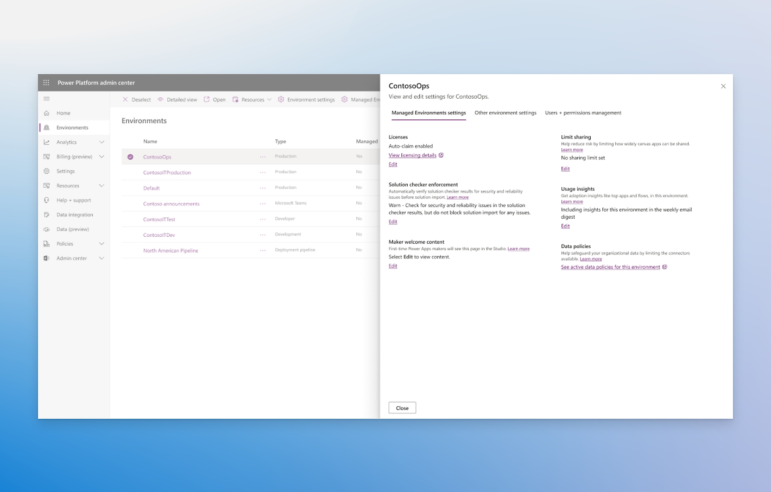Click the Data integration icon
771x492 pixels.
coord(46,214)
